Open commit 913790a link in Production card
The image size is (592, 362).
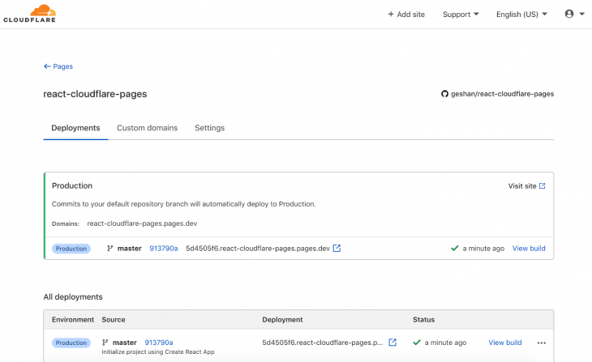[x=164, y=248]
